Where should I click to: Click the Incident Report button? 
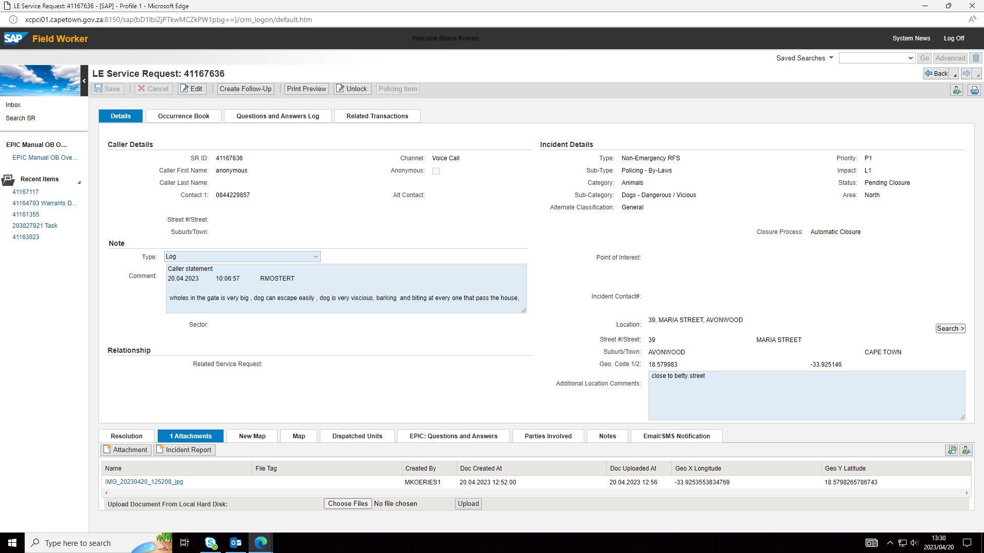coord(184,450)
